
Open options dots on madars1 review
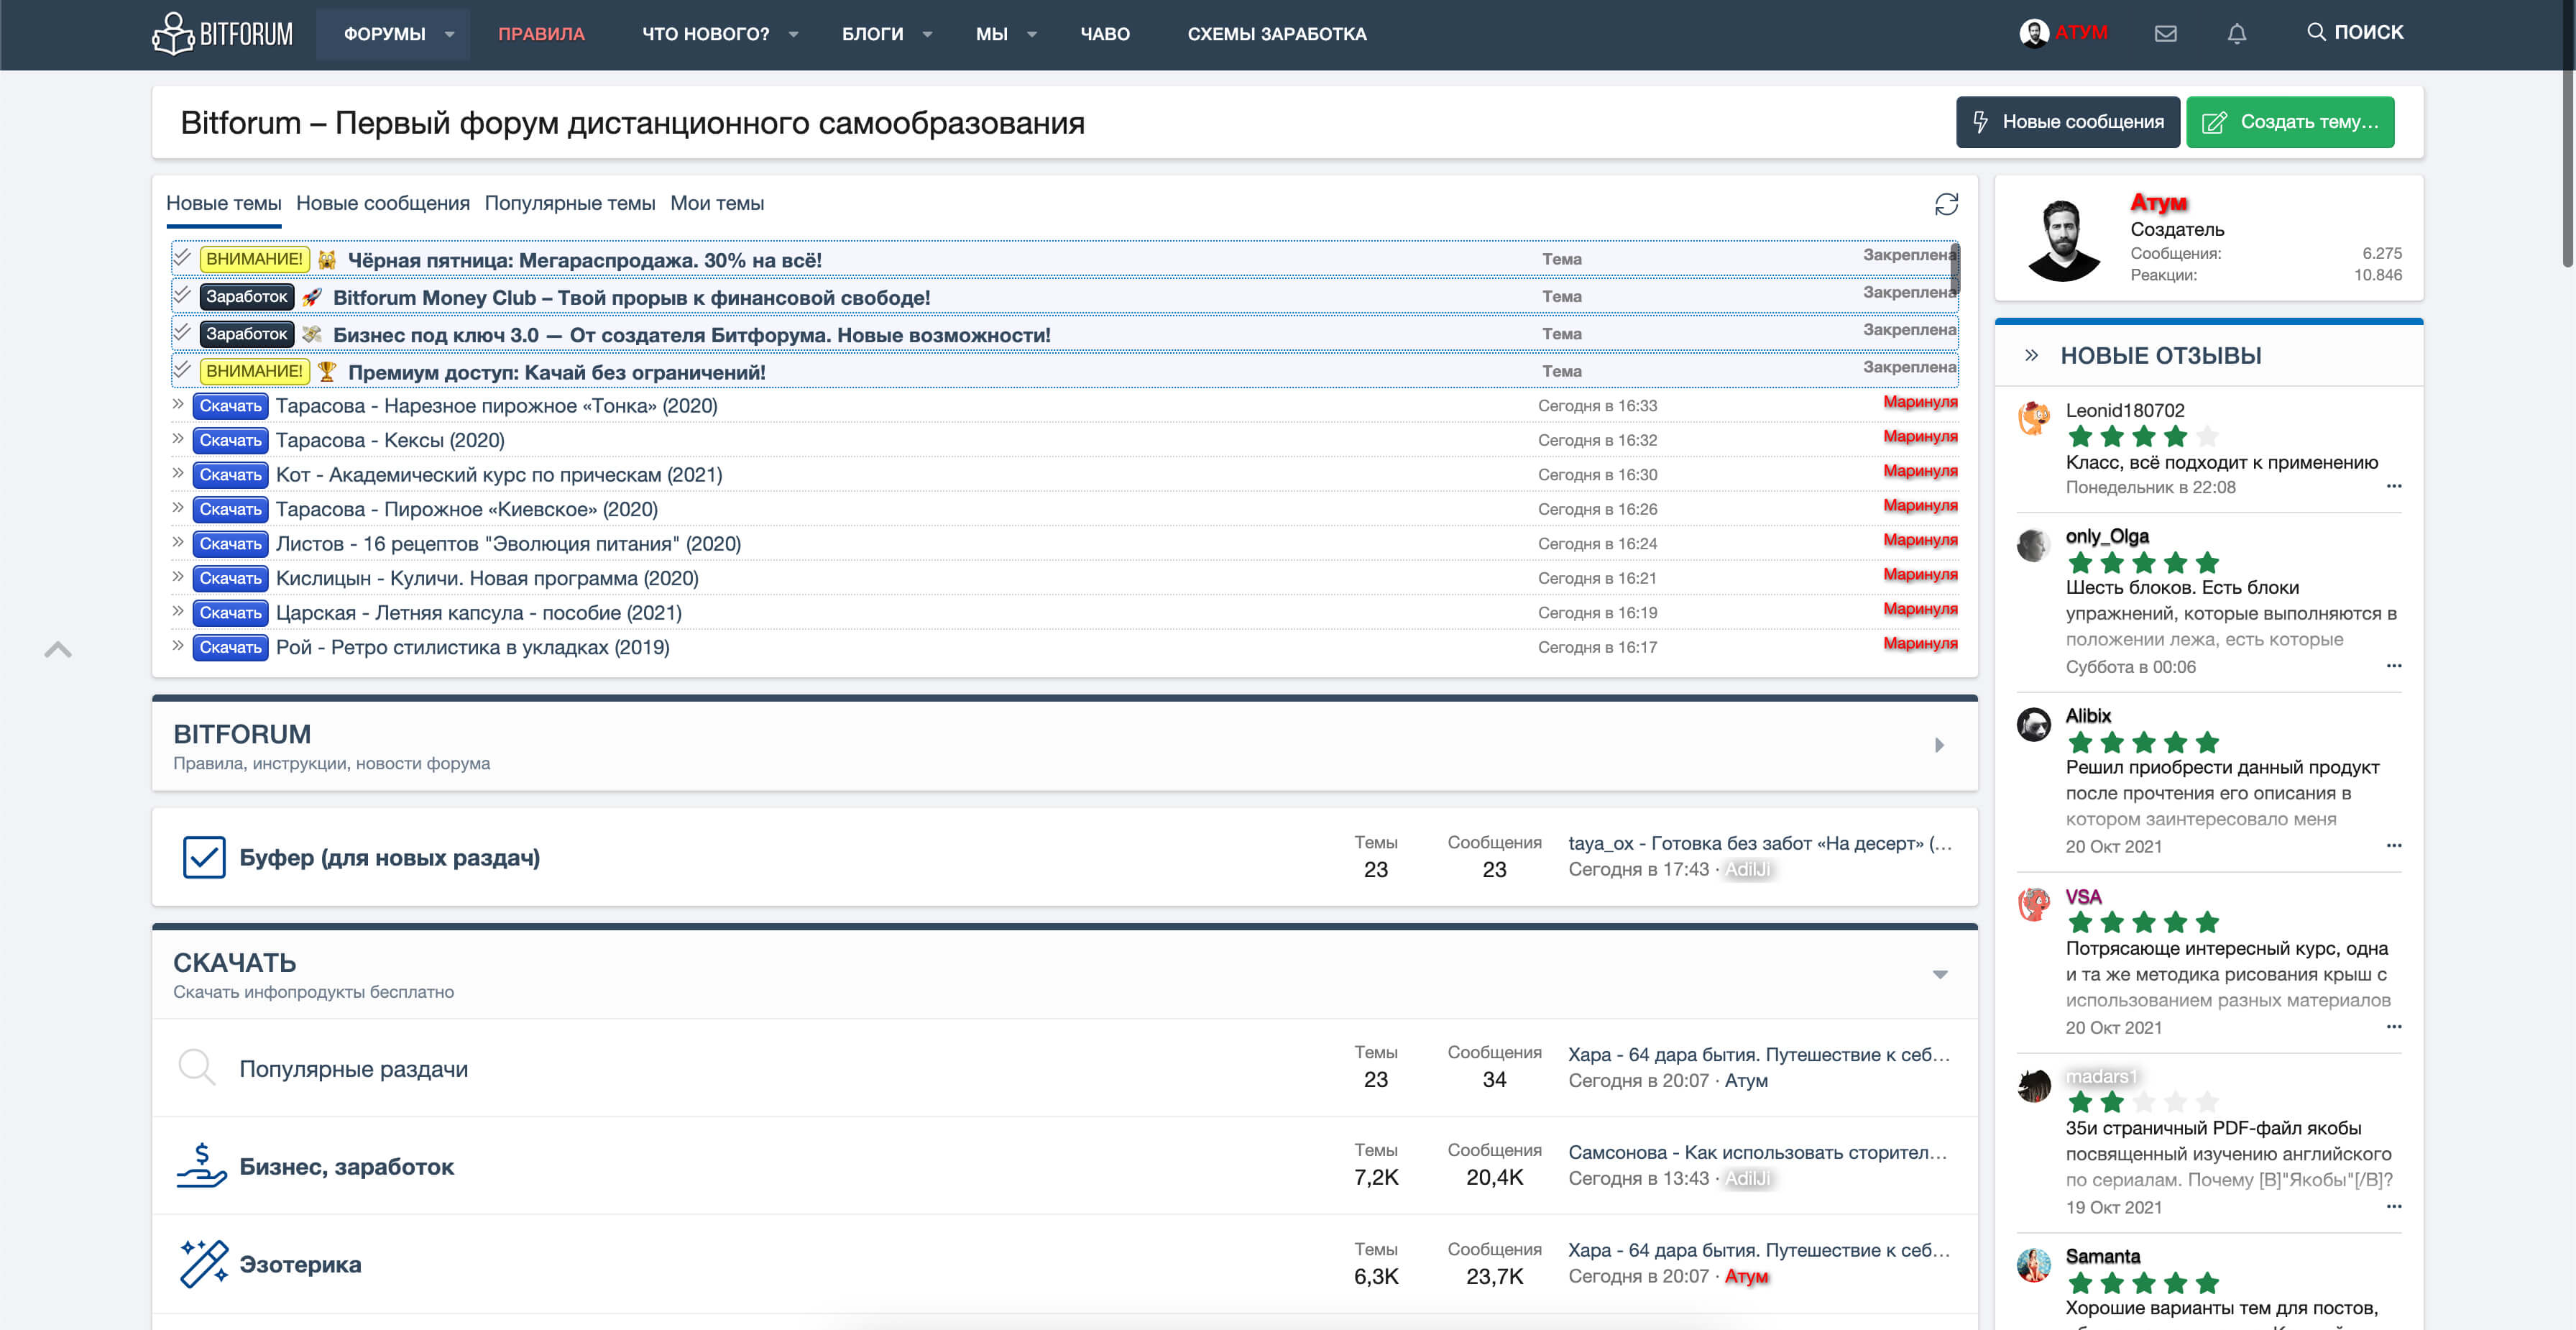point(2394,1206)
